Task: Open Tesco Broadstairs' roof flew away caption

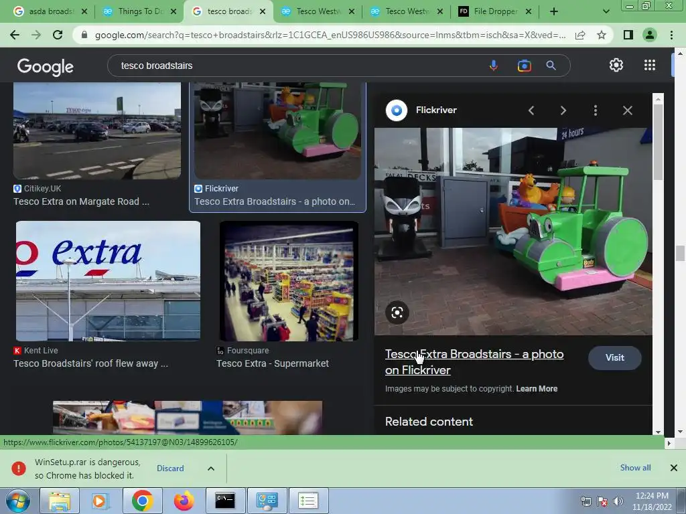Action: [90, 363]
